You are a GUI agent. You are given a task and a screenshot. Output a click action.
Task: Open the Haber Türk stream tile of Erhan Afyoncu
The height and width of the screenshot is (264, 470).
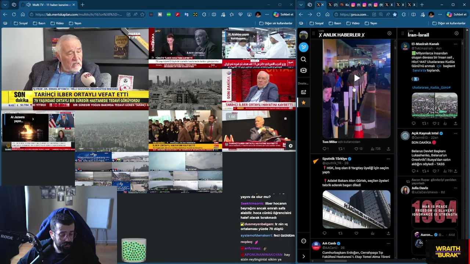coord(75,69)
